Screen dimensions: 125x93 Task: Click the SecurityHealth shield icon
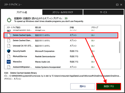point(9,51)
